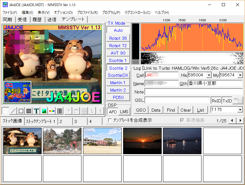Click the f font icon
The height and width of the screenshot is (185, 245).
click(x=100, y=111)
